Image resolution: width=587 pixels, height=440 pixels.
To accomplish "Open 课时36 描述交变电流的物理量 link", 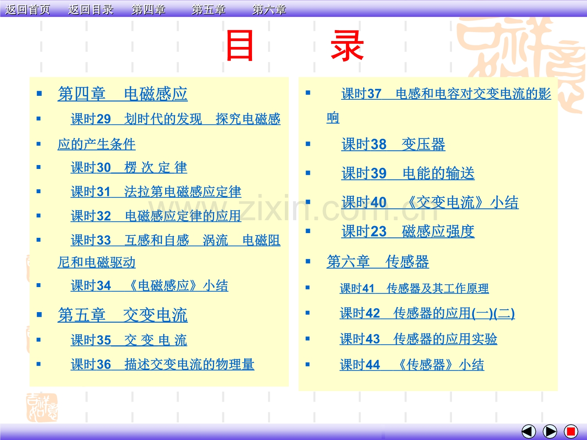I will 162,365.
